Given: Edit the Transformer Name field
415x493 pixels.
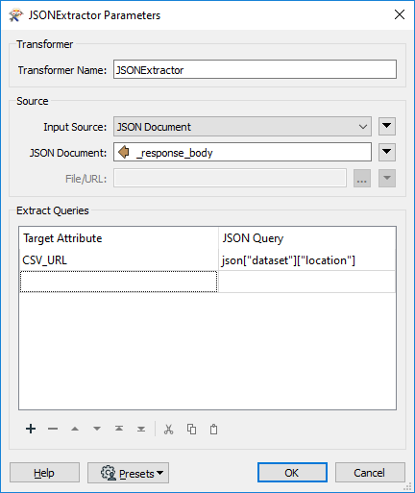Looking at the screenshot, I should [x=255, y=69].
